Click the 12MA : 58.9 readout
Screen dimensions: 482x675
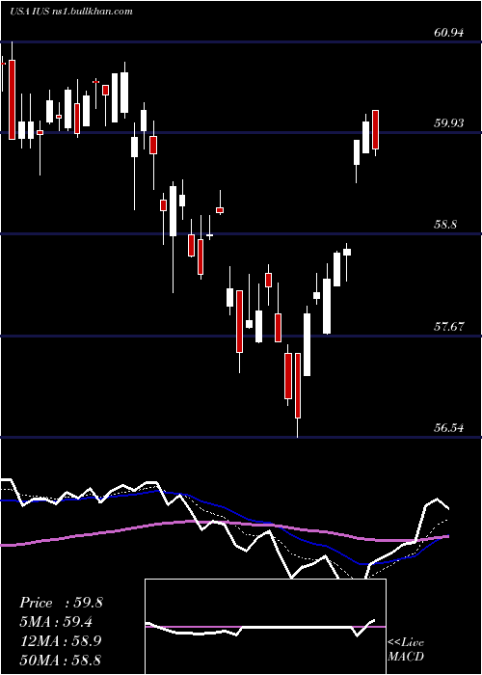coord(61,641)
